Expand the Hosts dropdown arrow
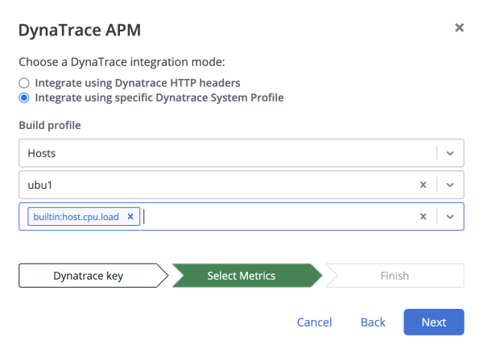 [x=450, y=153]
